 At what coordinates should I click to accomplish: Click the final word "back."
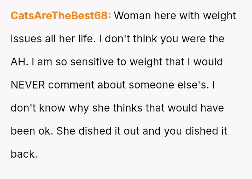24,154
